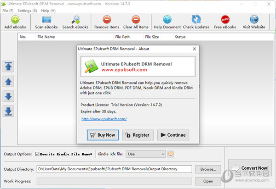Expand the Kindle .kfx file dropdown
276x189 pixels.
pos(145,154)
